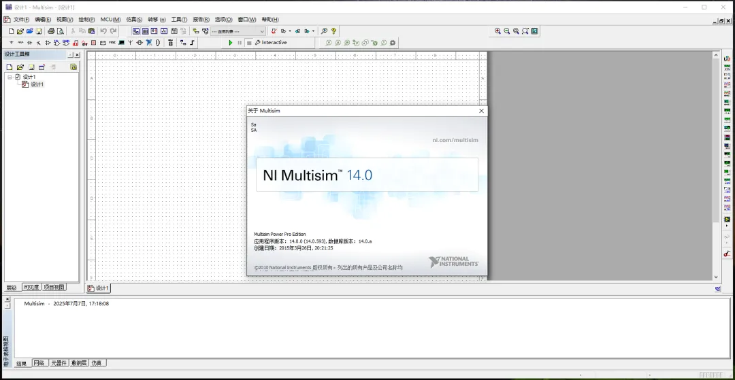This screenshot has height=380, width=735.
Task: Open the 帮助(H) menu
Action: pos(270,20)
